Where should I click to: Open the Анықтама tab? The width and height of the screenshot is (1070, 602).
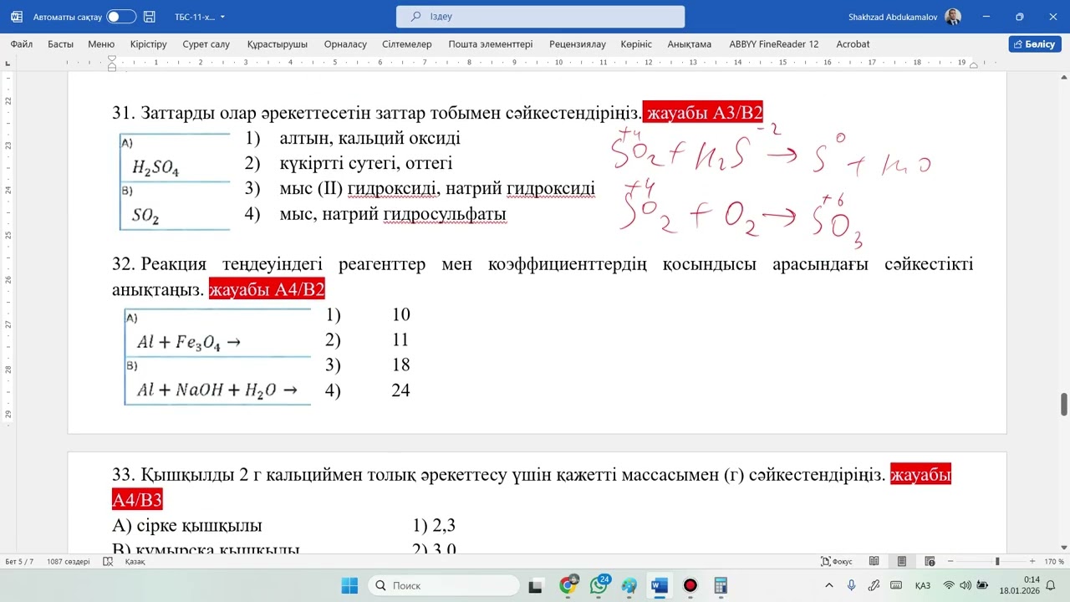[x=690, y=44]
